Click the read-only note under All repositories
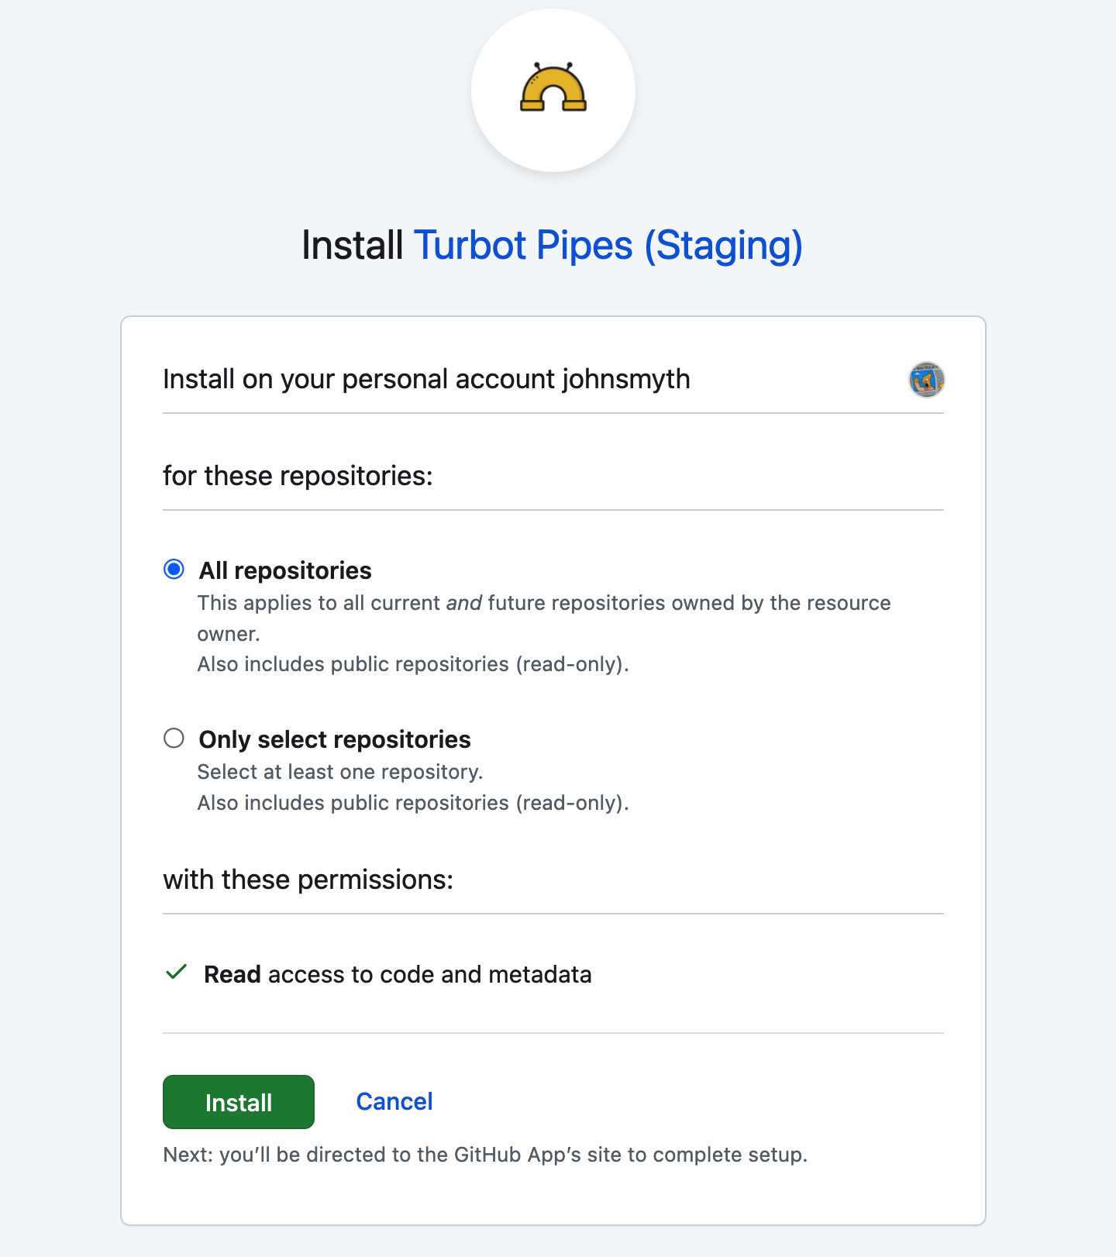 (x=413, y=665)
